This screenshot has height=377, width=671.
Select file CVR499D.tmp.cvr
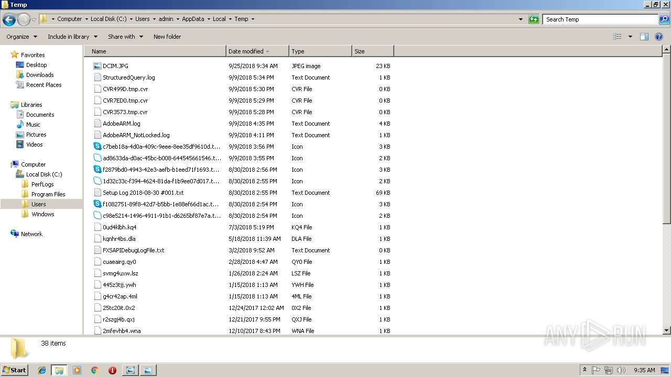click(x=125, y=89)
